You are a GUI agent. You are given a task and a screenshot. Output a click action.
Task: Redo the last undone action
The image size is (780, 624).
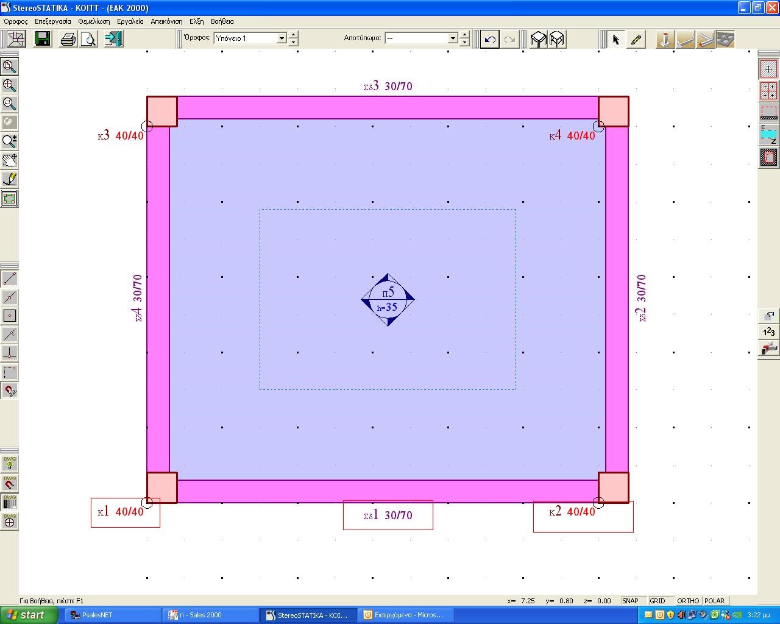509,40
